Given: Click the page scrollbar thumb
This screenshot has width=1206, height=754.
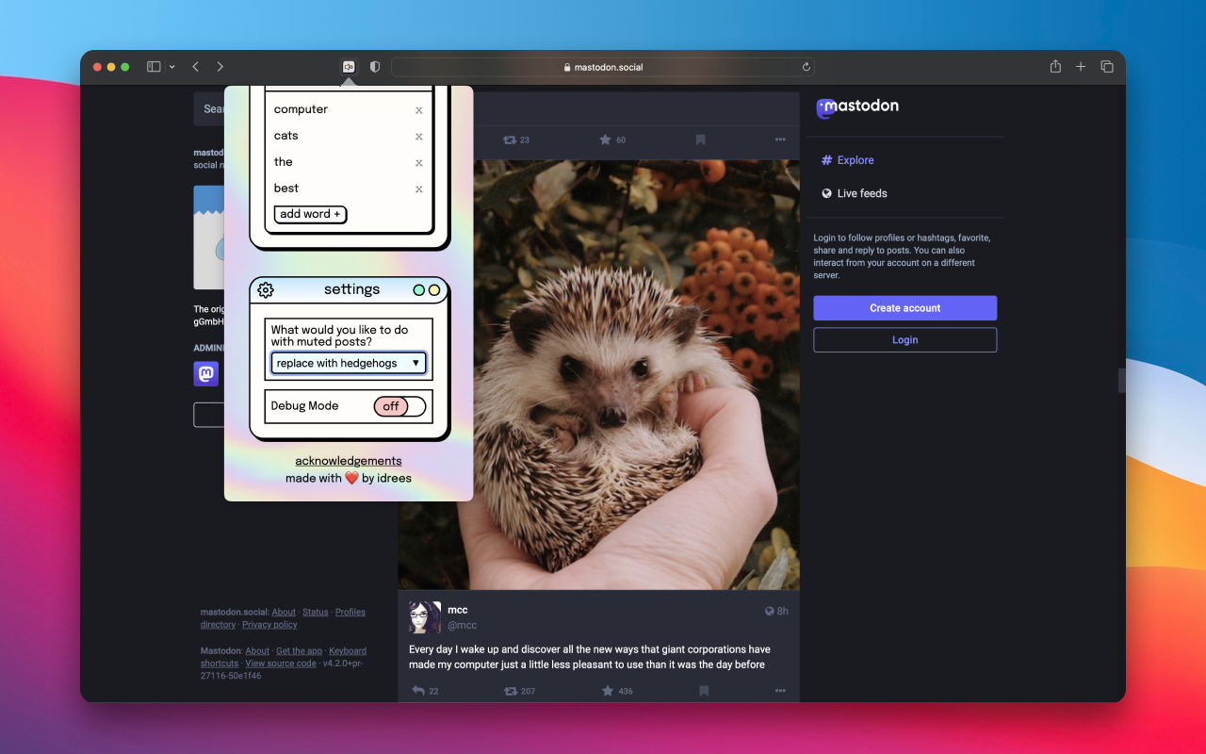Looking at the screenshot, I should [1121, 381].
